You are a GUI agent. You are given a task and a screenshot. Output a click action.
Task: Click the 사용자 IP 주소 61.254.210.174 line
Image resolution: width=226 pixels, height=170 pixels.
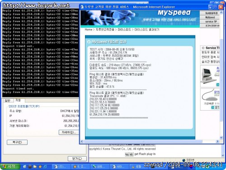[x=108, y=53]
